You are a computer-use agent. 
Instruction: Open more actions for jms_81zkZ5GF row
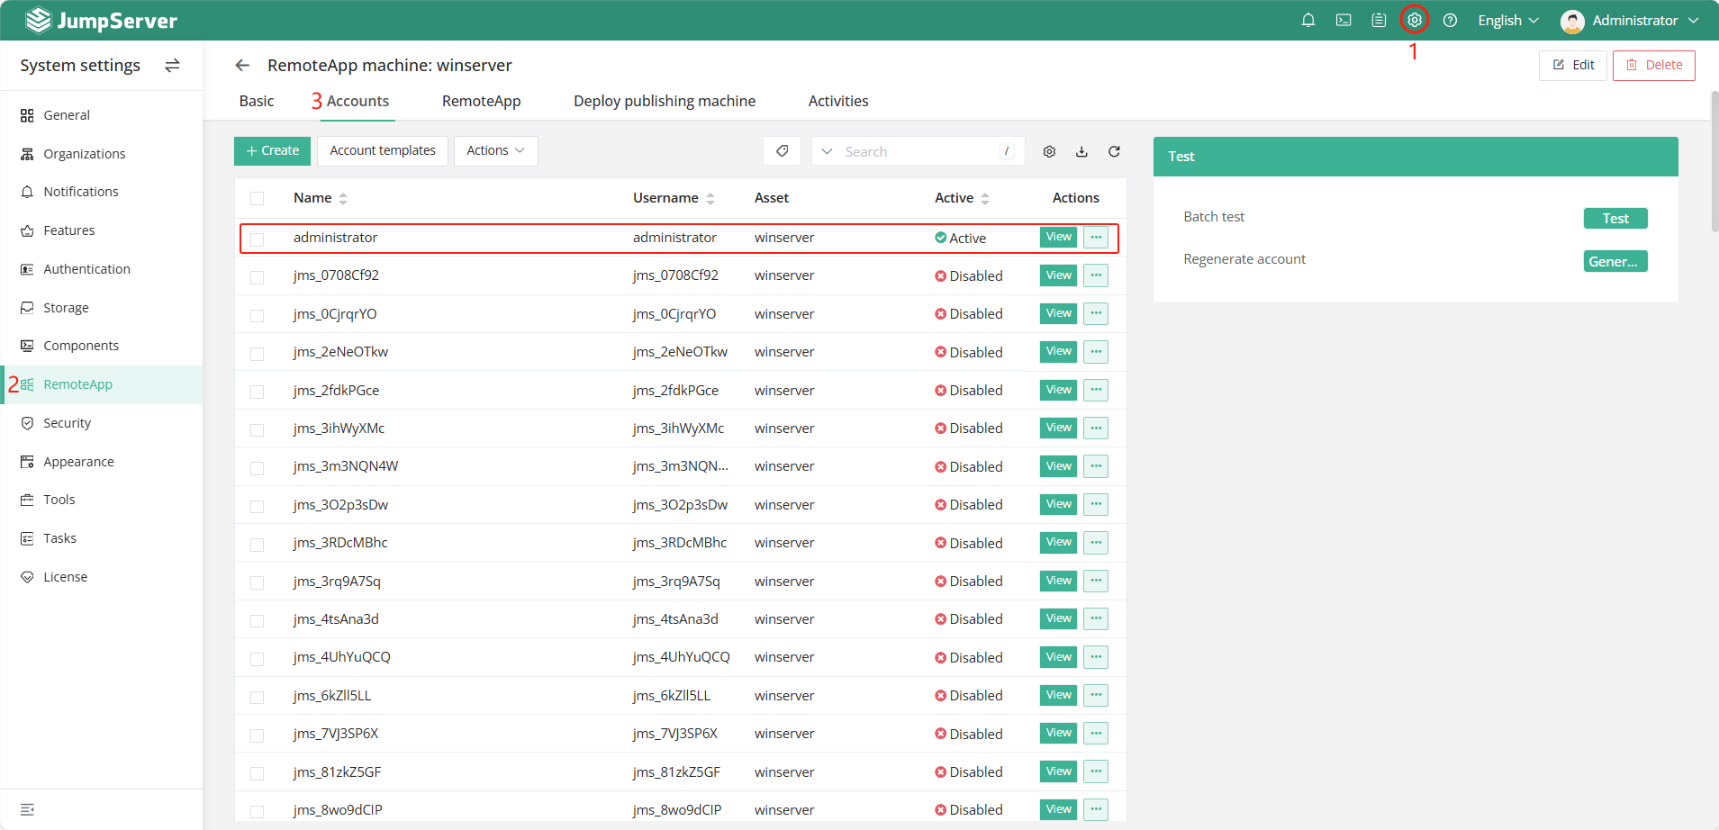(1096, 771)
